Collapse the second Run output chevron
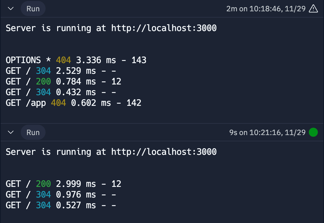This screenshot has width=324, height=223. [11, 132]
